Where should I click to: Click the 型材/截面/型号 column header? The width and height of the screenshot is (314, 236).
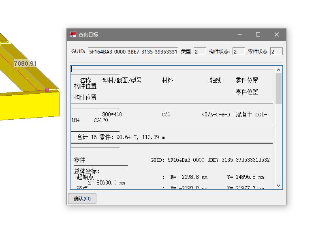[122, 80]
